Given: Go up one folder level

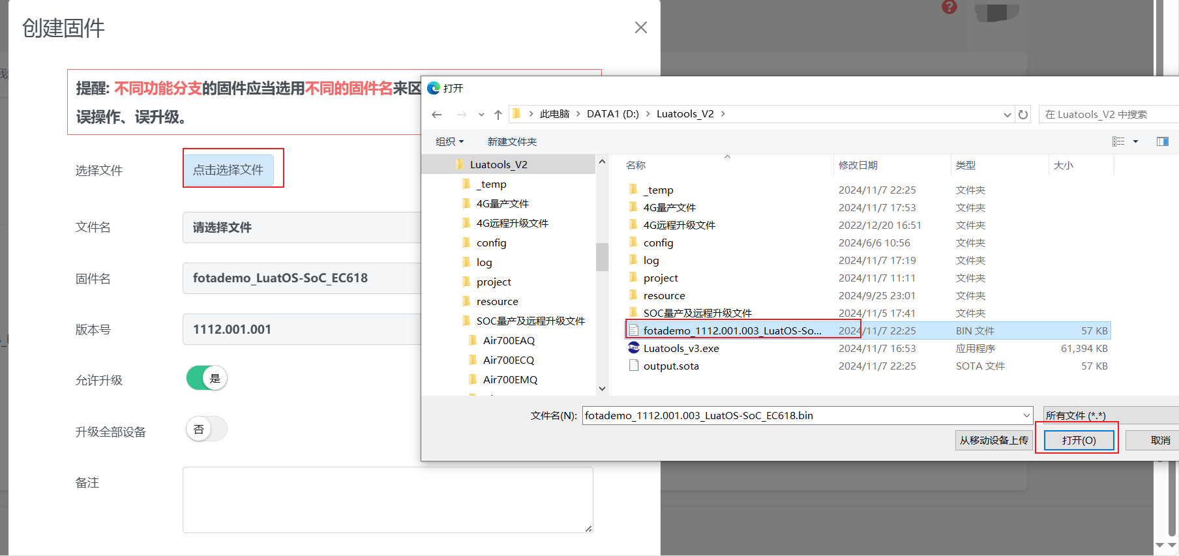Looking at the screenshot, I should [498, 115].
